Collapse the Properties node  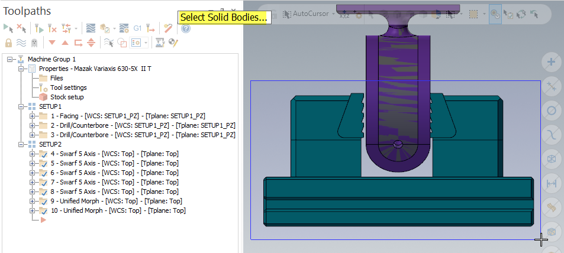[x=21, y=69]
